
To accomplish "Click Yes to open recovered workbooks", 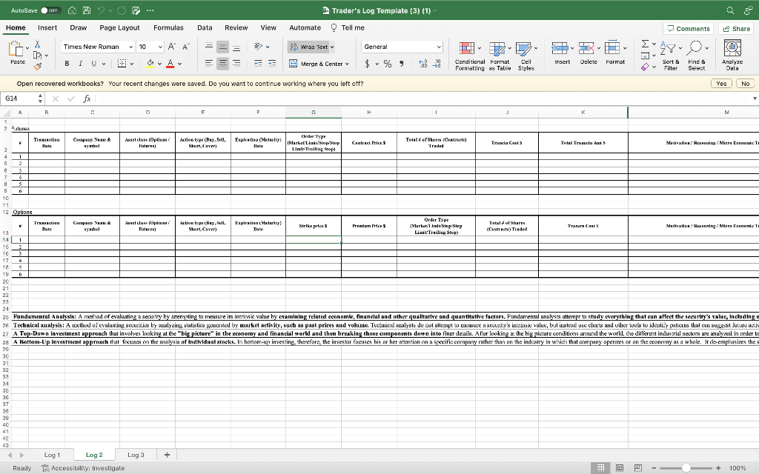I will tap(721, 84).
